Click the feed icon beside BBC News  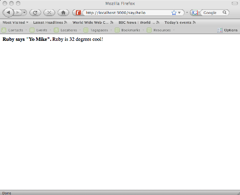pos(158,22)
